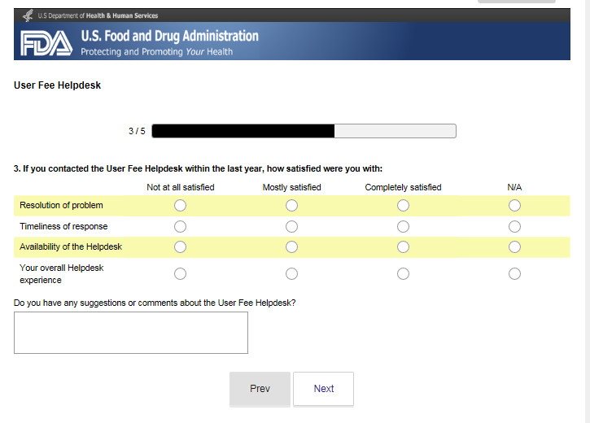Click the FDA logo icon
The height and width of the screenshot is (423, 590).
pyautogui.click(x=46, y=43)
